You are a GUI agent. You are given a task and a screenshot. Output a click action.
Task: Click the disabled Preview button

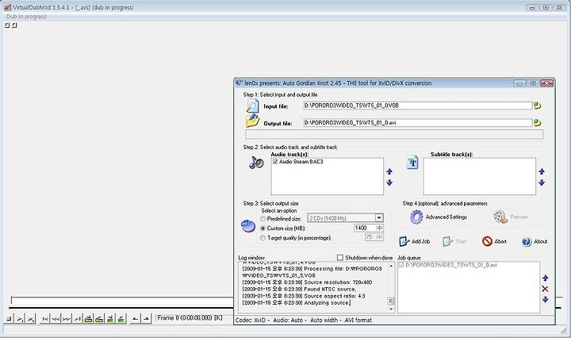511,217
